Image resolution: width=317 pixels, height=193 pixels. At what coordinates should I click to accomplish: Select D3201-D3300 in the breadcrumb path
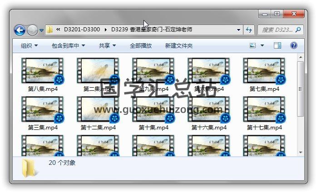[82, 30]
